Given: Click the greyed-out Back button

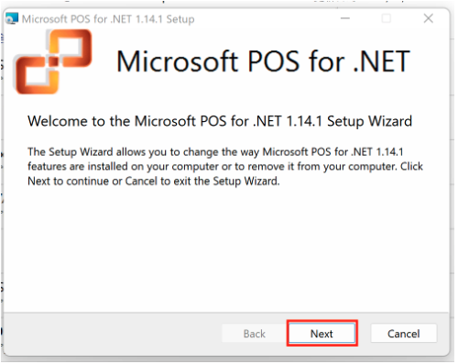Looking at the screenshot, I should click(x=255, y=334).
